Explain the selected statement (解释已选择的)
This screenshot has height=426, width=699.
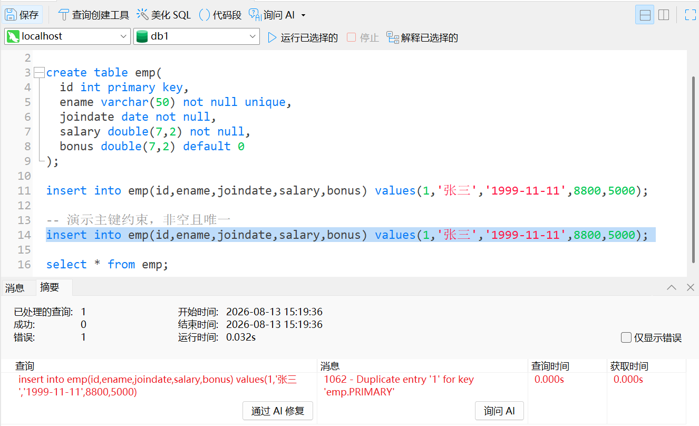tap(422, 37)
